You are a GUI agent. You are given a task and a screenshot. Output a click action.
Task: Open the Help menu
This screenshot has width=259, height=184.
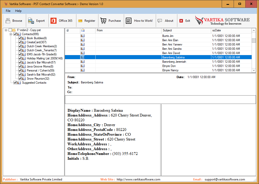18,11
